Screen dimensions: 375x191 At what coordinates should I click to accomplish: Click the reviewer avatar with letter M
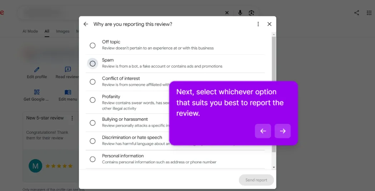tap(35, 166)
